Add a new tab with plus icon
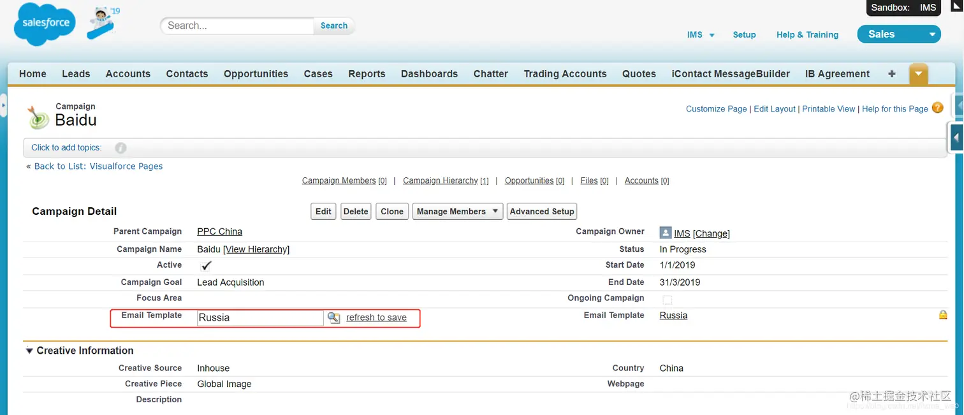Screen dimensions: 964x415 tap(892, 74)
